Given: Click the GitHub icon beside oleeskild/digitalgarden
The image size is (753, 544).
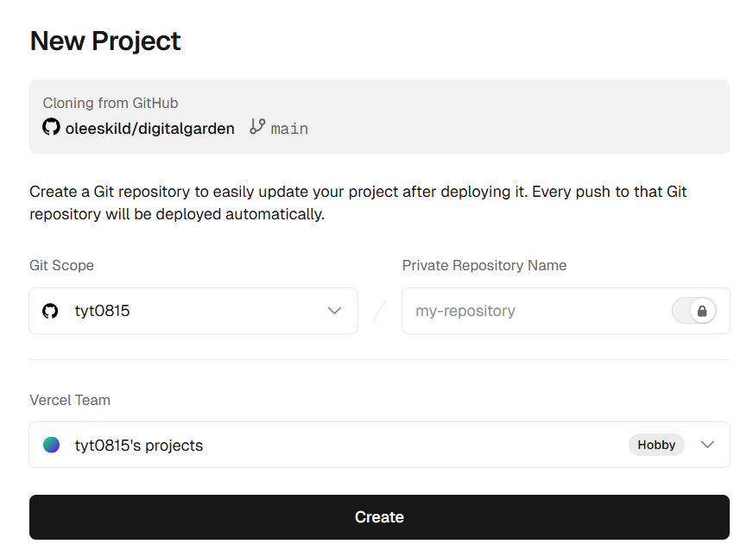Looking at the screenshot, I should point(52,128).
